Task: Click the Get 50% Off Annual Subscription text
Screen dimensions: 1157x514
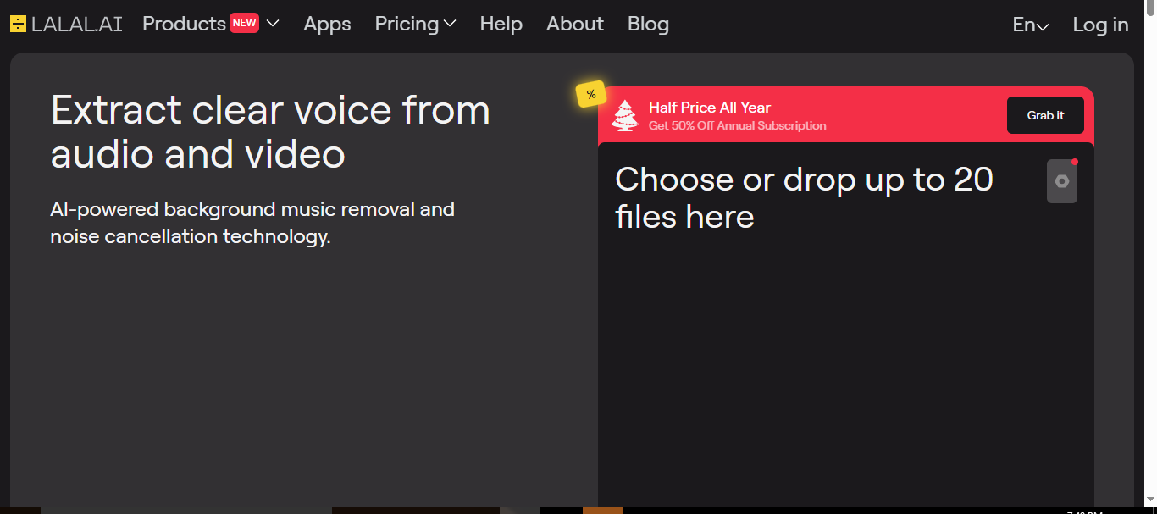Action: (737, 126)
